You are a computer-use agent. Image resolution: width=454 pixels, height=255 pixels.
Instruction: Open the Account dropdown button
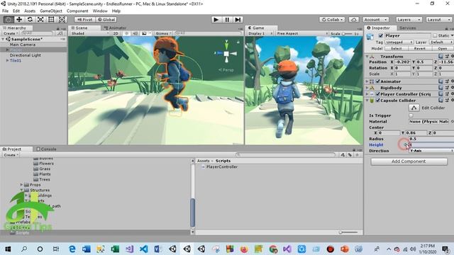click(x=375, y=19)
